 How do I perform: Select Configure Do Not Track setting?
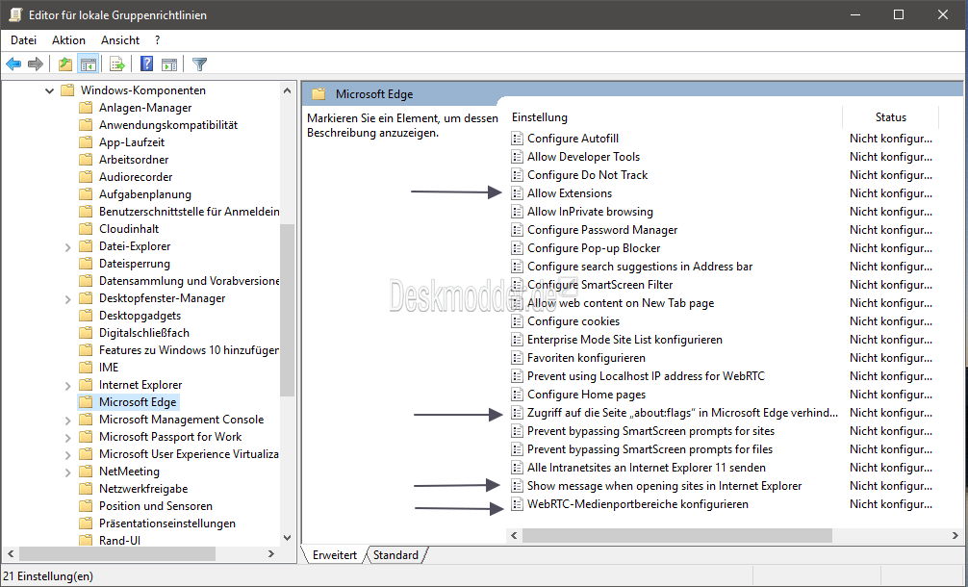click(587, 175)
